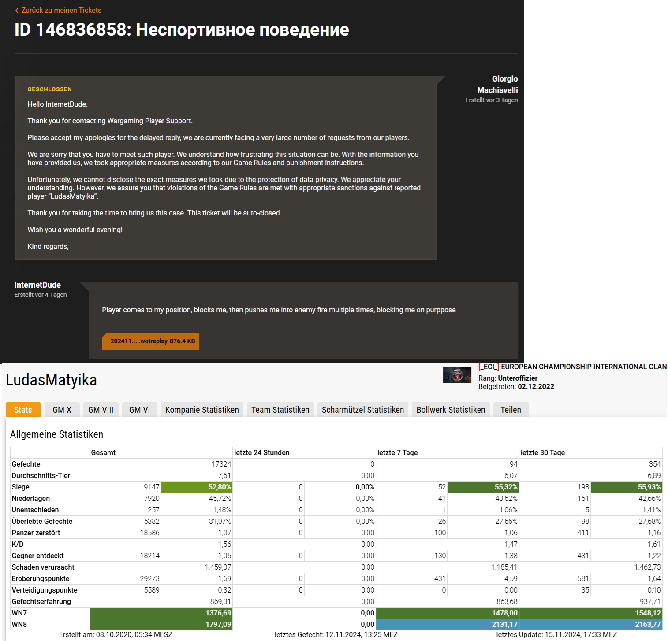
Task: Click the 'Erstellt am' creation date text
Action: (116, 634)
